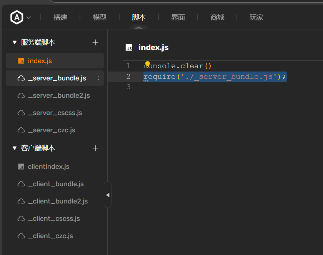The height and width of the screenshot is (255, 323).
Task: Open the dropdown chevron beside the logo
Action: (29, 18)
